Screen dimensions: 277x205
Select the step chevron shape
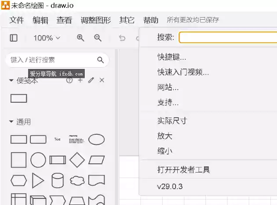coord(58,200)
